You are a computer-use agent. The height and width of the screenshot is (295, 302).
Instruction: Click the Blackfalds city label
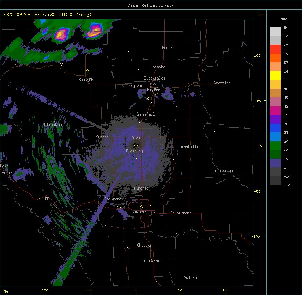pos(155,78)
